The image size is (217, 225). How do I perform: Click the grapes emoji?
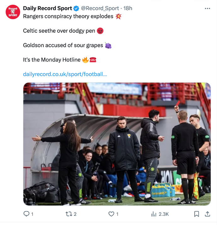[108, 45]
